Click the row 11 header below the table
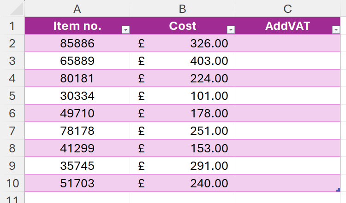Screen dimensions: 346x203 tap(12, 199)
